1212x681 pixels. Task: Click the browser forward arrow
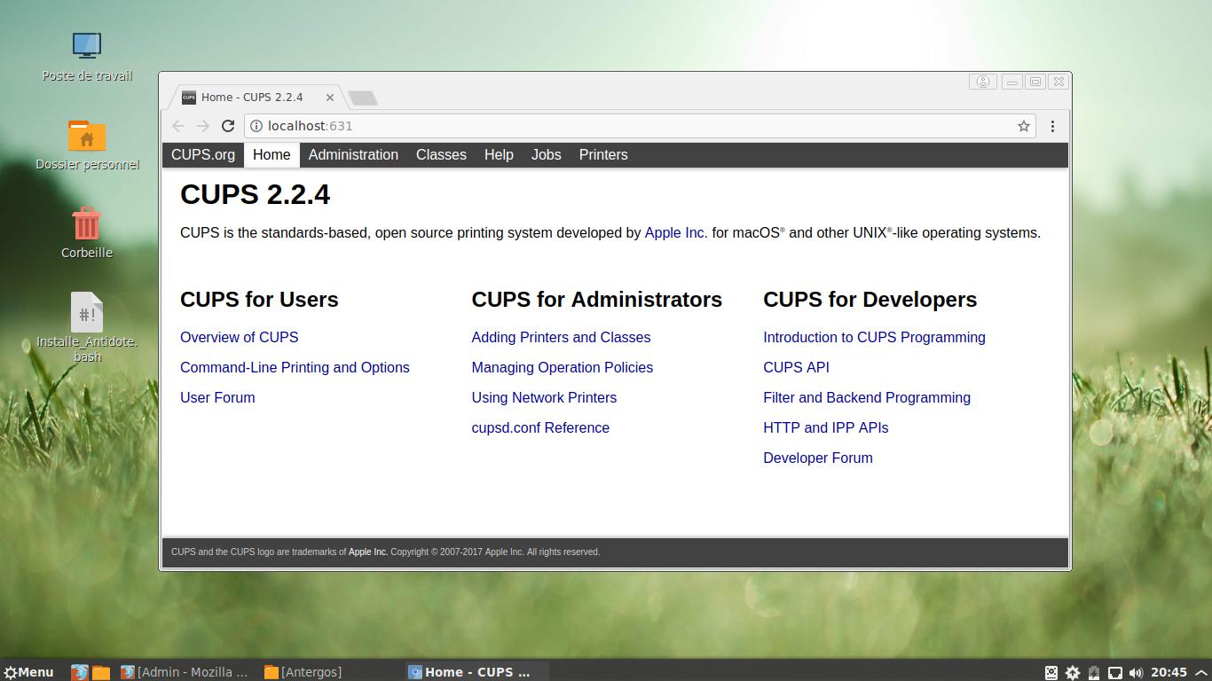click(x=203, y=126)
